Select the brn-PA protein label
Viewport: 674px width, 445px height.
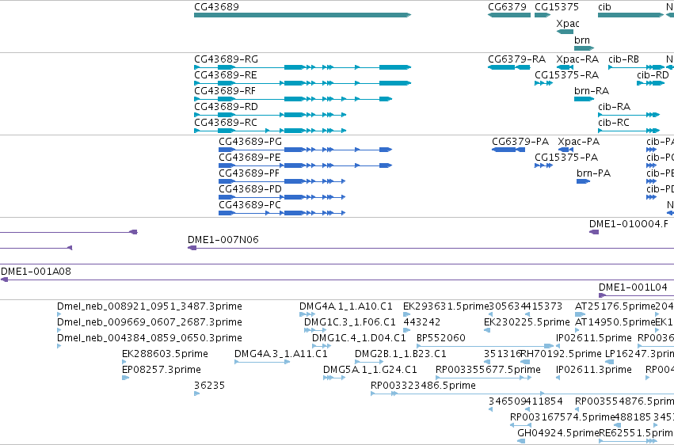pos(594,173)
